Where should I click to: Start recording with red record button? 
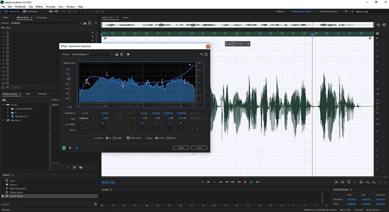pos(245,182)
